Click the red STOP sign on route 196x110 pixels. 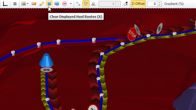[x=132, y=34]
